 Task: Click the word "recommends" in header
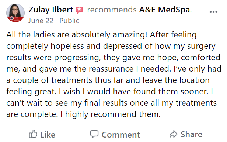coord(112,10)
